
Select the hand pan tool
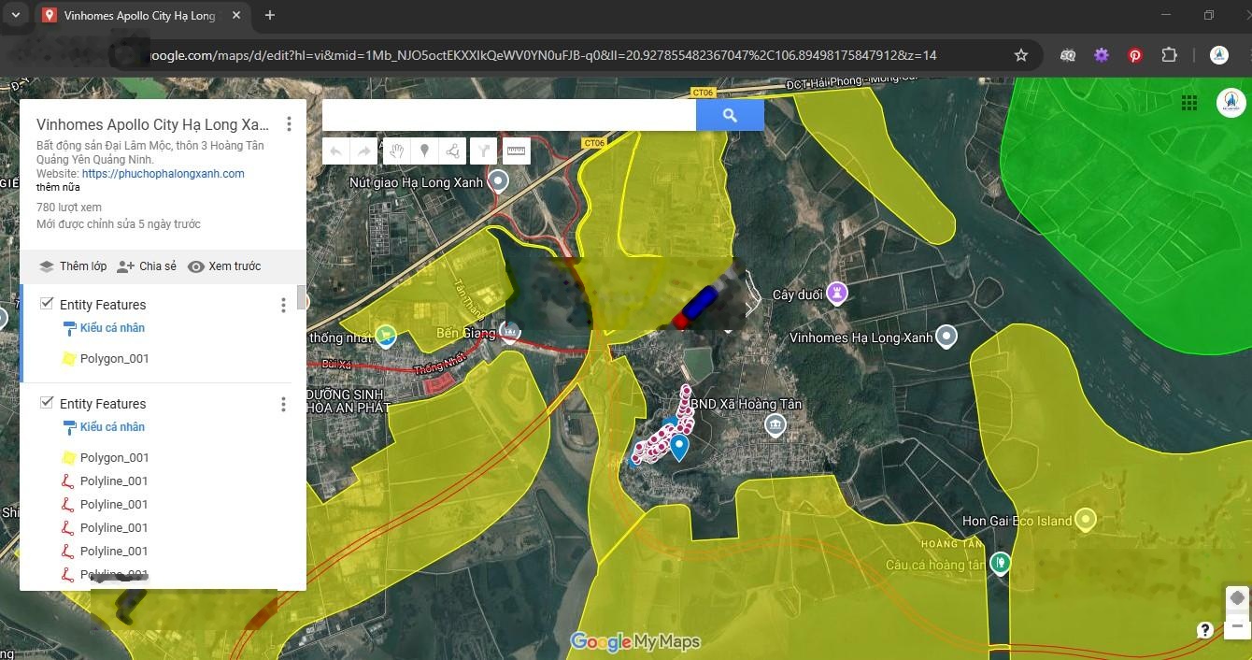click(x=396, y=151)
